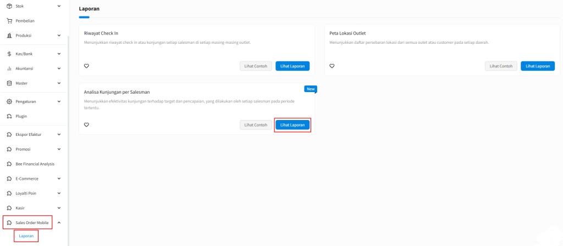Expand the Master menu chevron
Screen dimensions: 563x246
[x=59, y=83]
